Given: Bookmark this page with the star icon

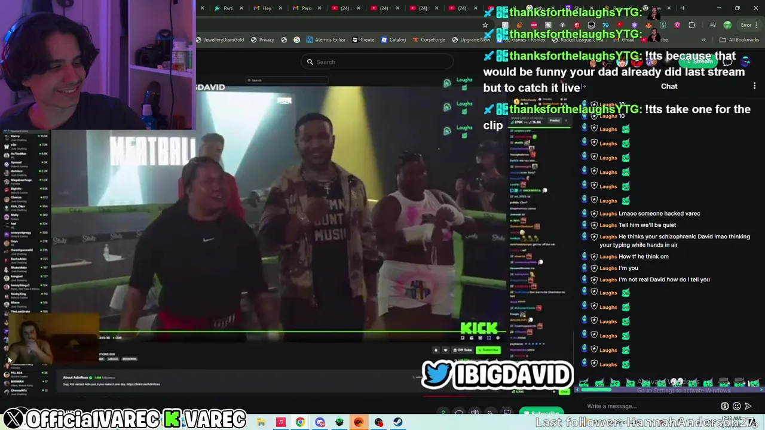Looking at the screenshot, I should point(485,25).
